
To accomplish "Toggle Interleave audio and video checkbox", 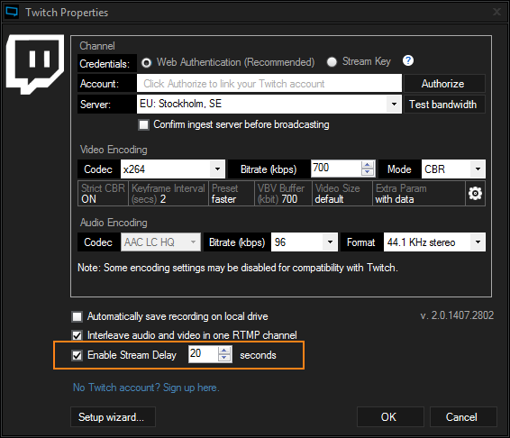I will pos(77,335).
